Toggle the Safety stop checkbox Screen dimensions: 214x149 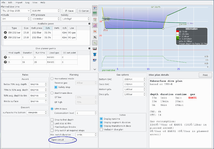[x=56, y=87]
